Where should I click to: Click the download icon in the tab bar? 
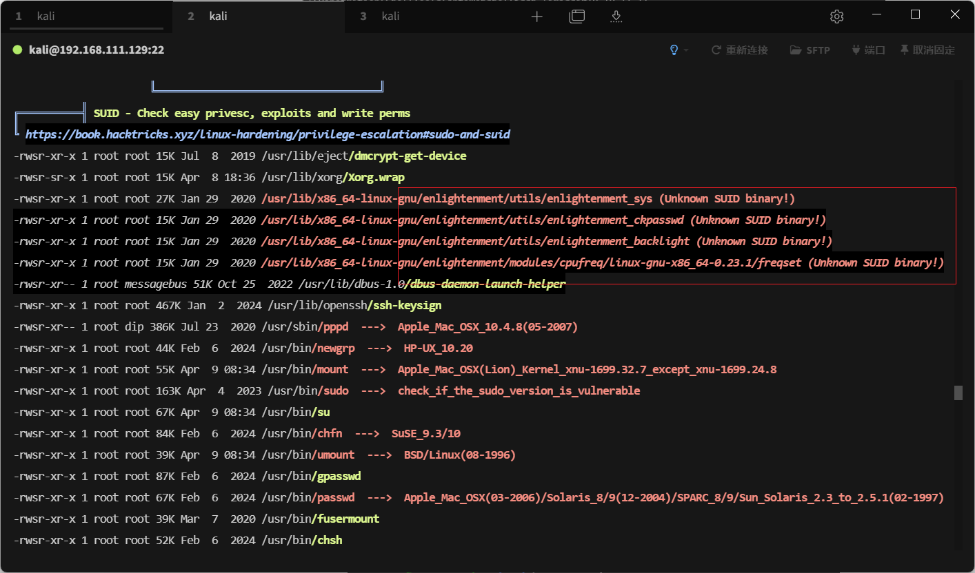click(616, 17)
